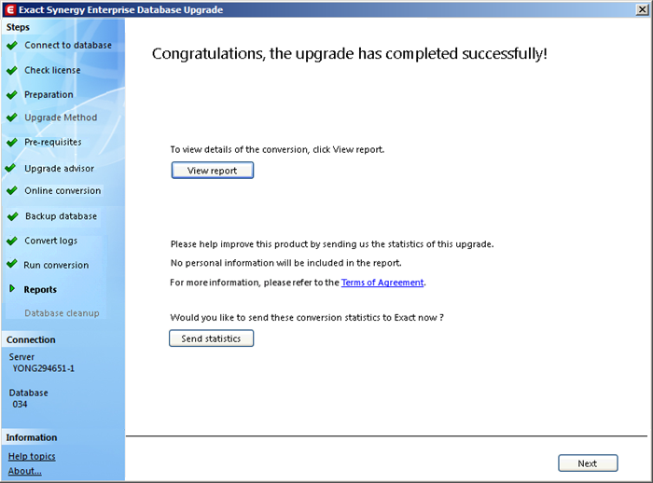The image size is (653, 483).
Task: Select the Preparation step
Action: (49, 95)
